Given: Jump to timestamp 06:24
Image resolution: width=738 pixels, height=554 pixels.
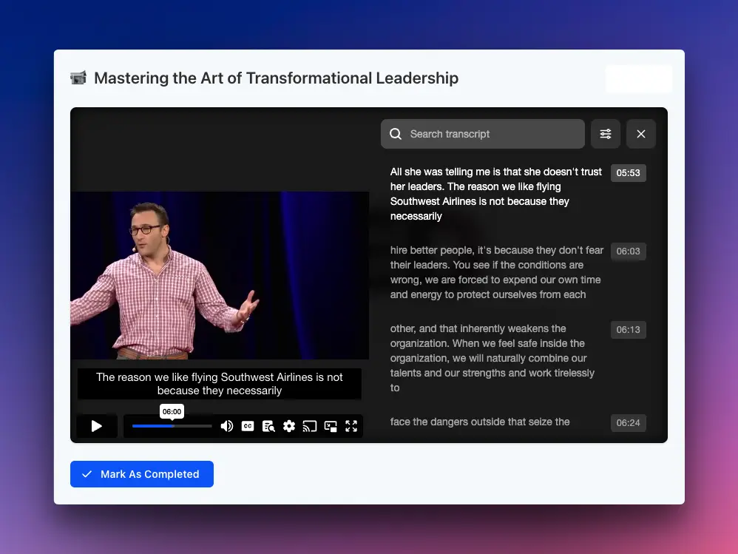Looking at the screenshot, I should [x=628, y=423].
